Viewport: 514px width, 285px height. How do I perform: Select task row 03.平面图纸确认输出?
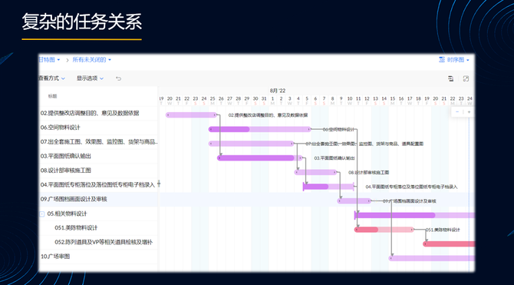98,156
